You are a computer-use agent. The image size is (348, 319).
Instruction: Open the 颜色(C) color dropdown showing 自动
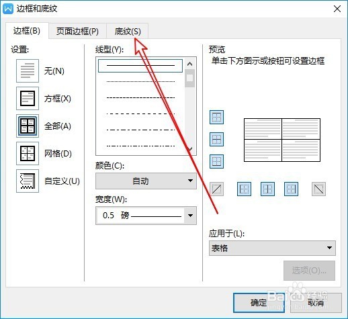click(x=146, y=181)
